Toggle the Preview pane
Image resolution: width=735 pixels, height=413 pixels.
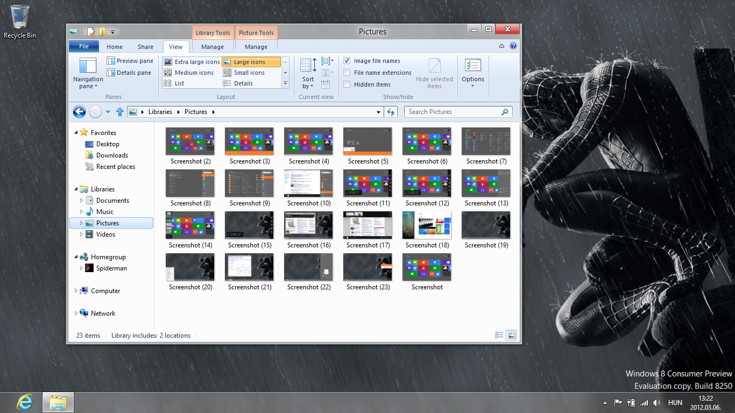coord(130,61)
